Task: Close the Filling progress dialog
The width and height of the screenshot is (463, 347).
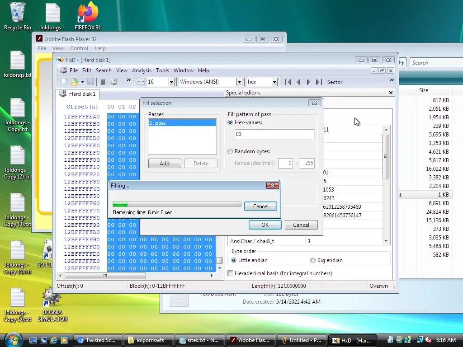Action: [x=272, y=185]
